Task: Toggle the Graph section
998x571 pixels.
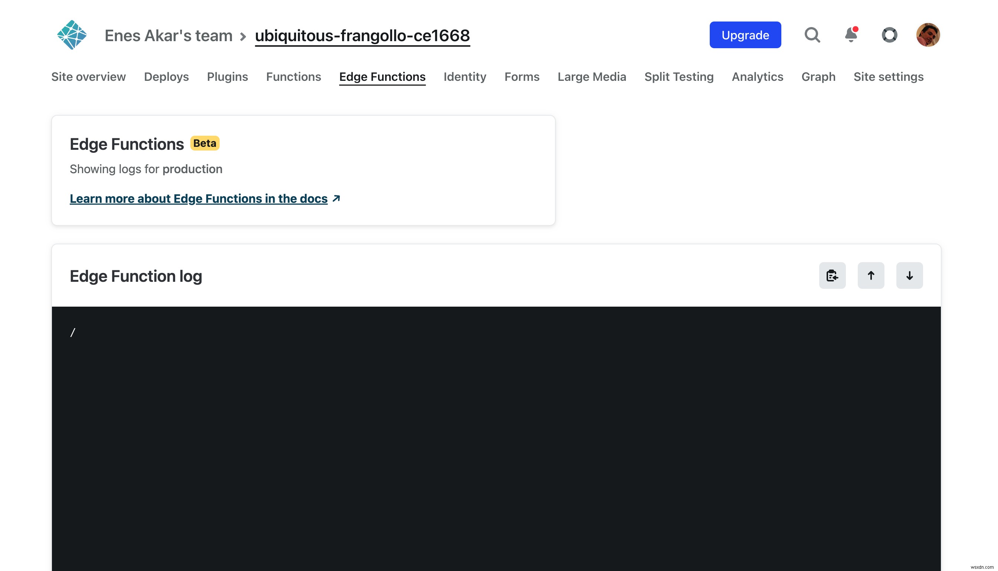Action: [x=818, y=76]
